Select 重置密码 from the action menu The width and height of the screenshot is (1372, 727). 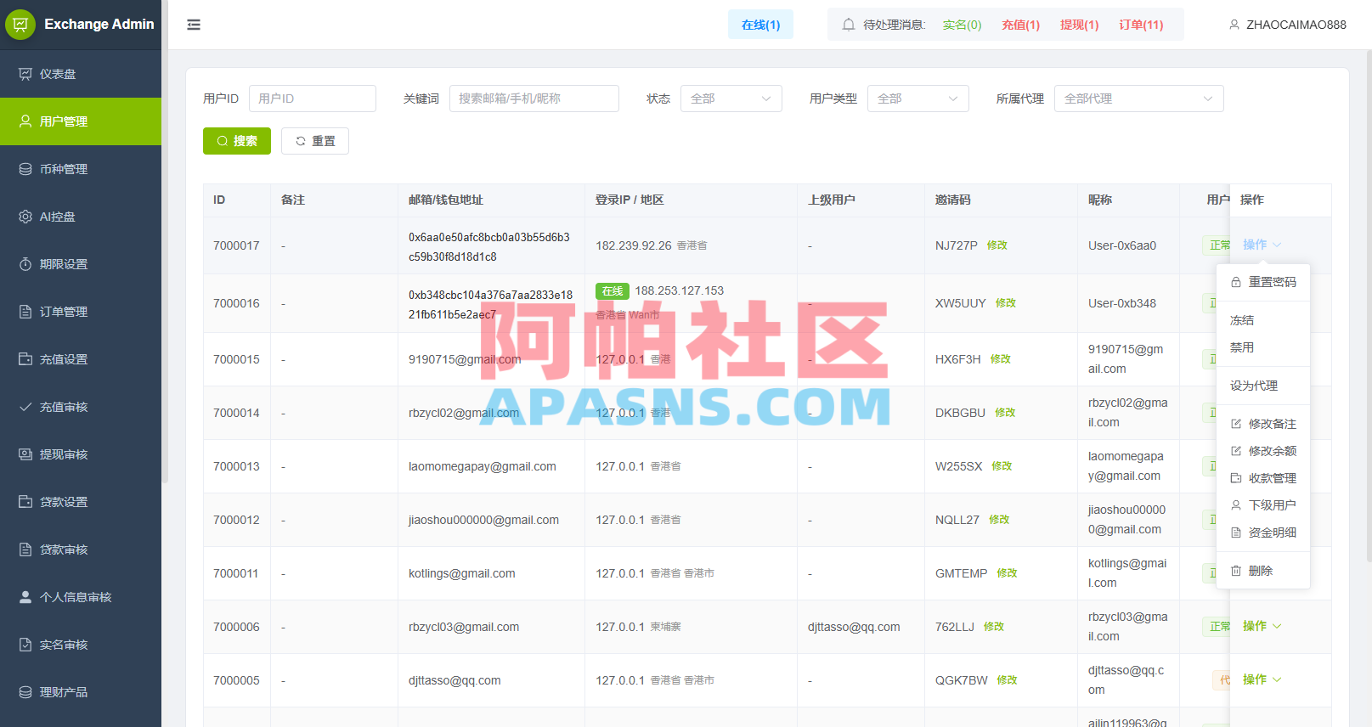(x=1263, y=282)
